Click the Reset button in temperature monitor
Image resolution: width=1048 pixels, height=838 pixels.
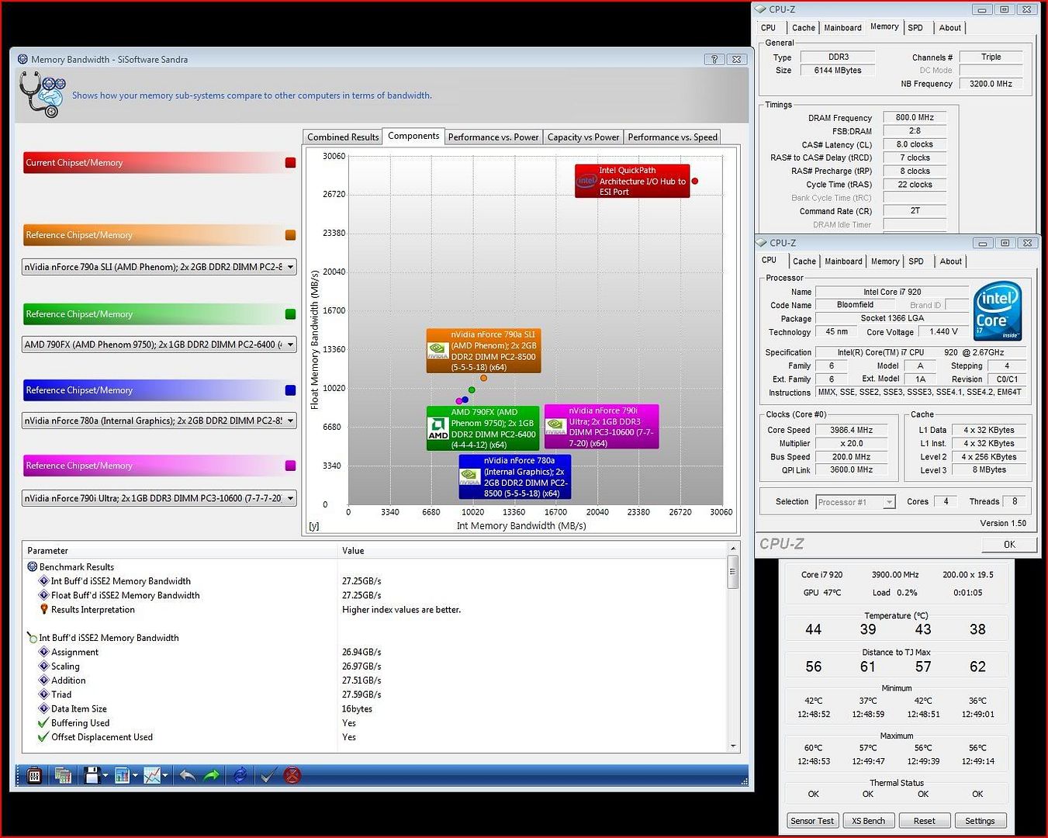924,821
